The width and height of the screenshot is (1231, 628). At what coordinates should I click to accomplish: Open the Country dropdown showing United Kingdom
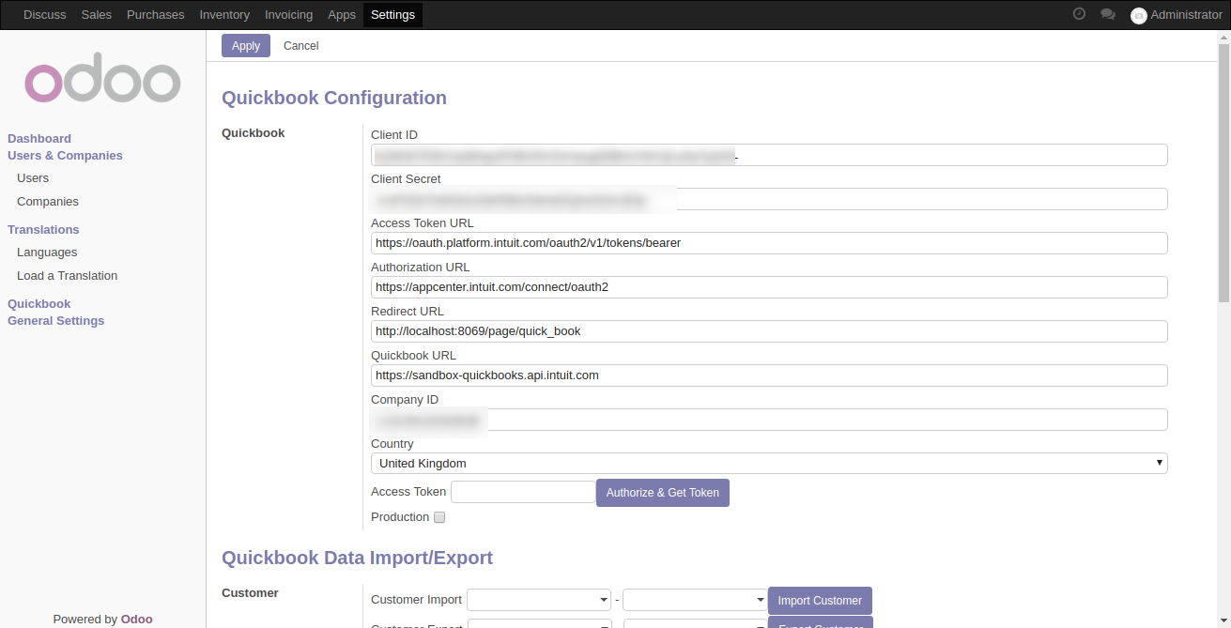(x=769, y=463)
